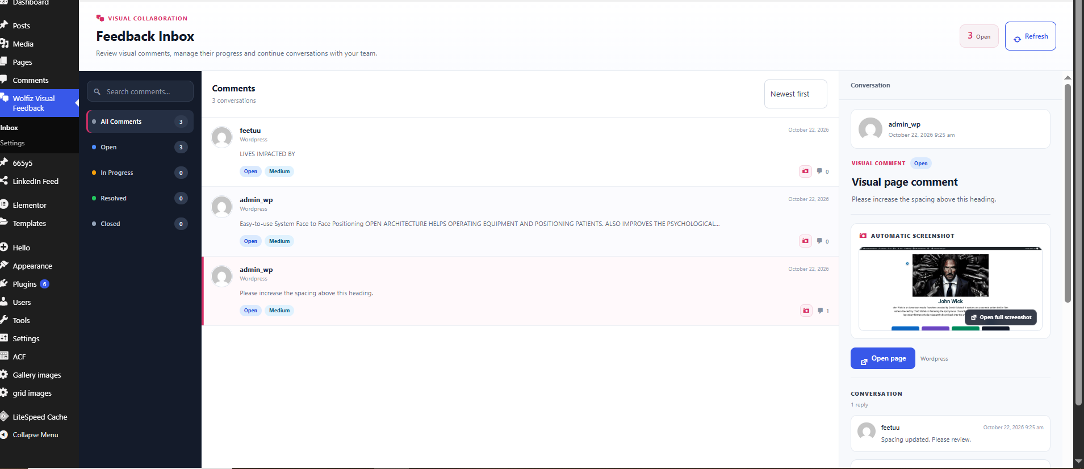The width and height of the screenshot is (1084, 469).
Task: Click the Open page button
Action: 882,358
